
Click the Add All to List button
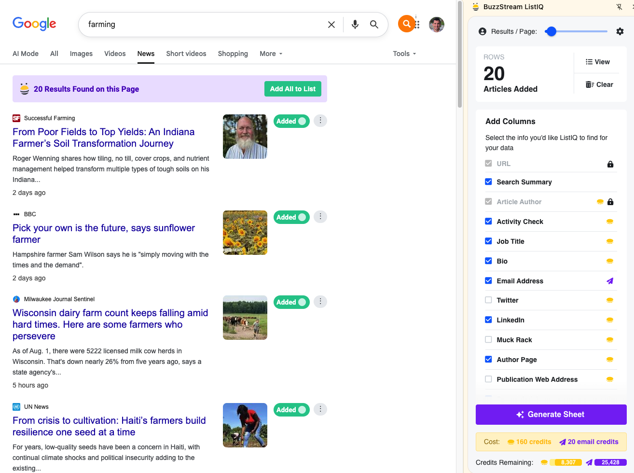pyautogui.click(x=292, y=89)
